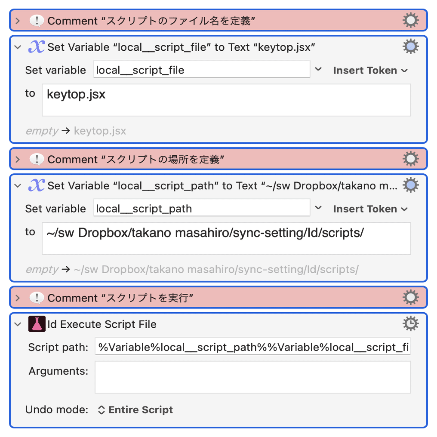
Task: Click exclamation bubble icon on first Comment action
Action: (x=37, y=21)
